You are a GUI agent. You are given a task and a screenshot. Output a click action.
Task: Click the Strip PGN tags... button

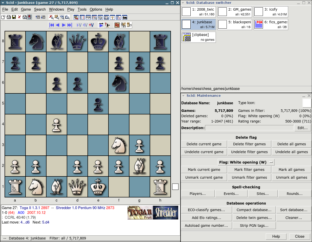point(254,226)
